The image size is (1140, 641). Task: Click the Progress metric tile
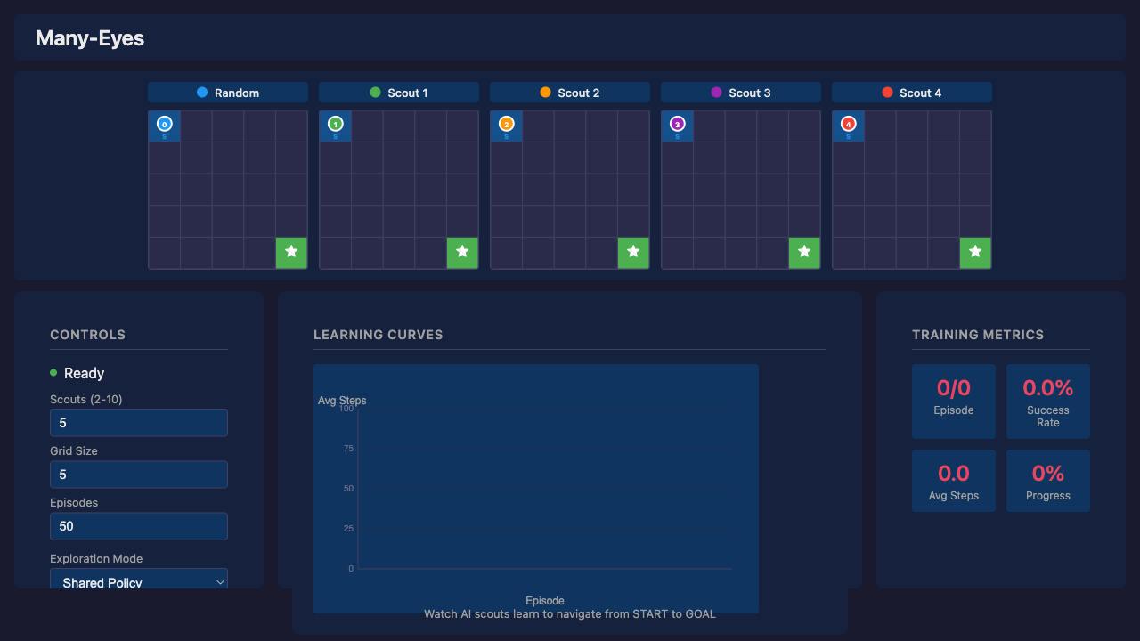(x=1047, y=481)
